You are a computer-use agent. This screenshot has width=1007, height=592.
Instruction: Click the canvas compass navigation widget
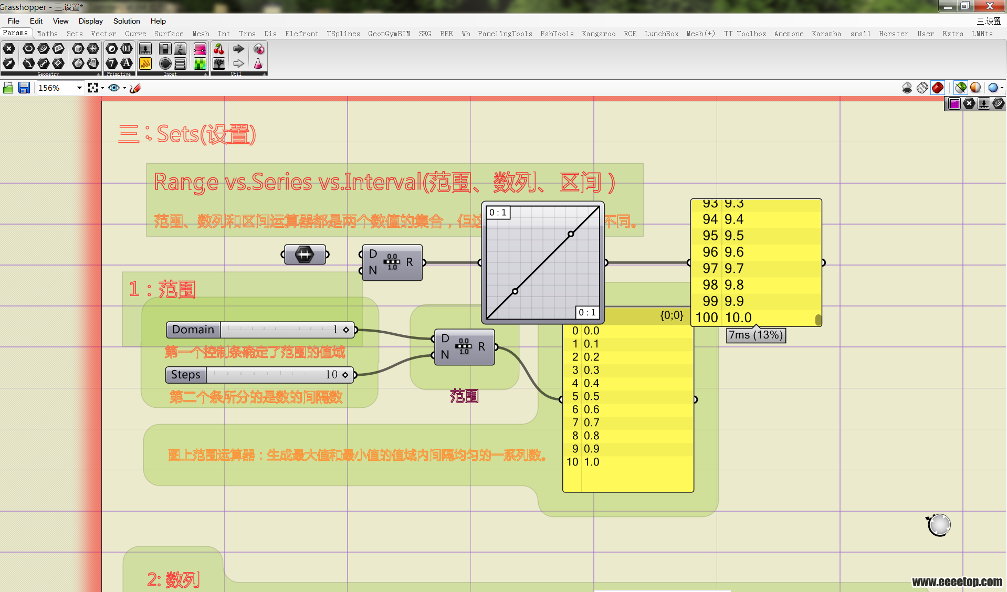939,525
